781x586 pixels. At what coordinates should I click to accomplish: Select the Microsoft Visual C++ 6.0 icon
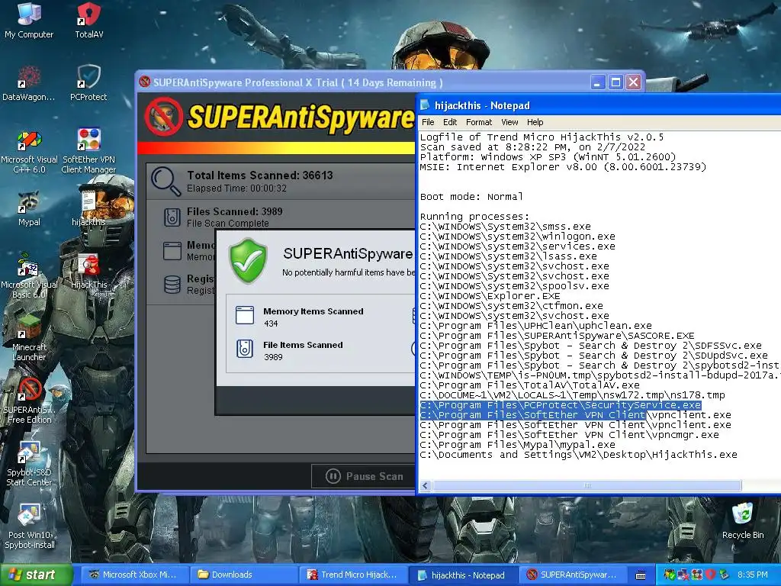29,150
